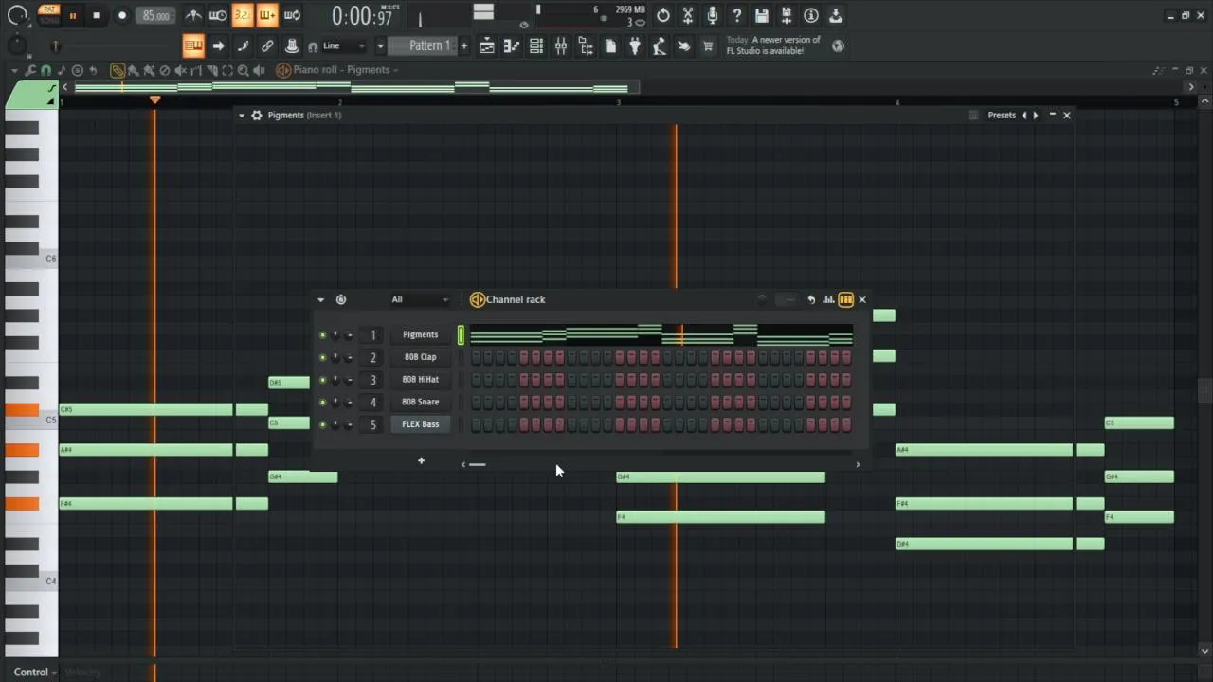The height and width of the screenshot is (682, 1213).
Task: Click the download content library icon
Action: pyautogui.click(x=836, y=15)
